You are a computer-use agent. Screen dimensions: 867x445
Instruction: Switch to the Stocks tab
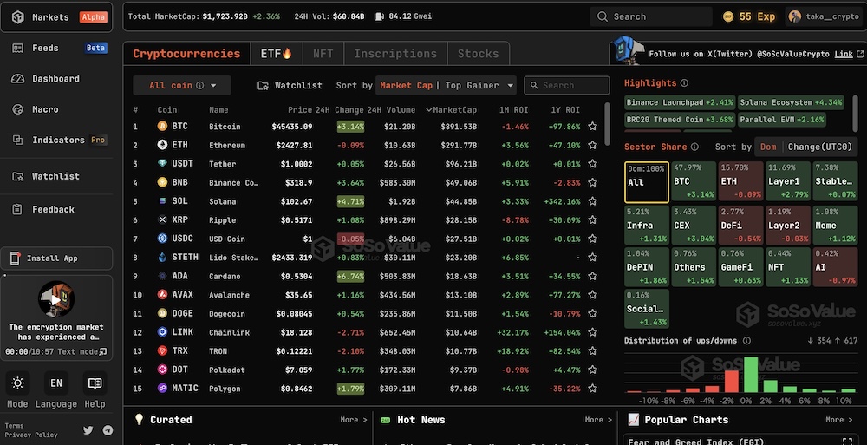pos(478,54)
